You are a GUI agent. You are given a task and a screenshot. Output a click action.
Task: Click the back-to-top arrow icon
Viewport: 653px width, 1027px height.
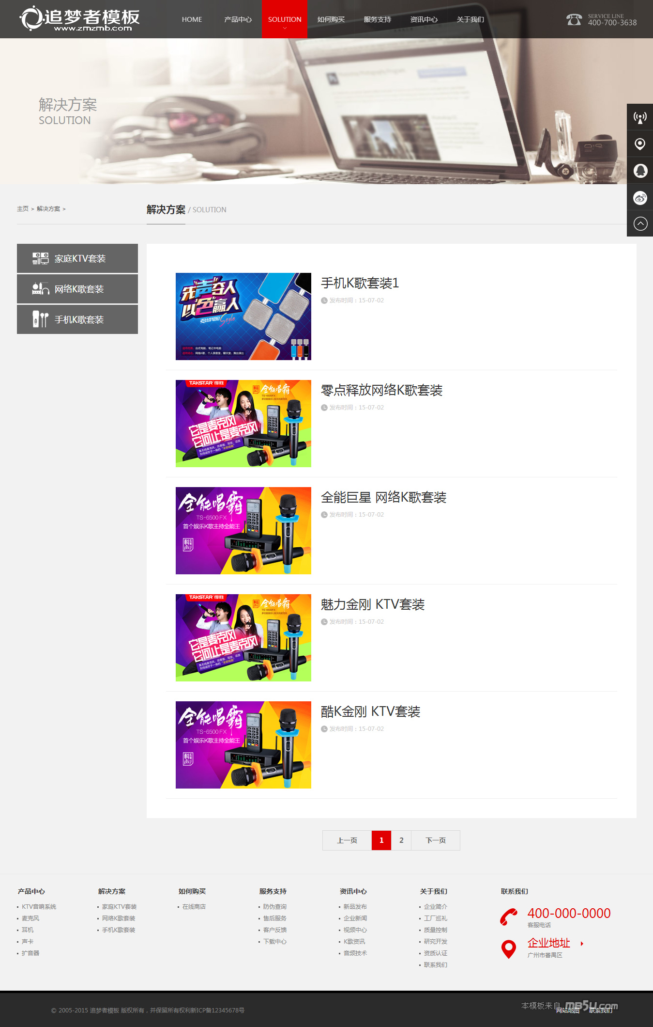tap(640, 223)
